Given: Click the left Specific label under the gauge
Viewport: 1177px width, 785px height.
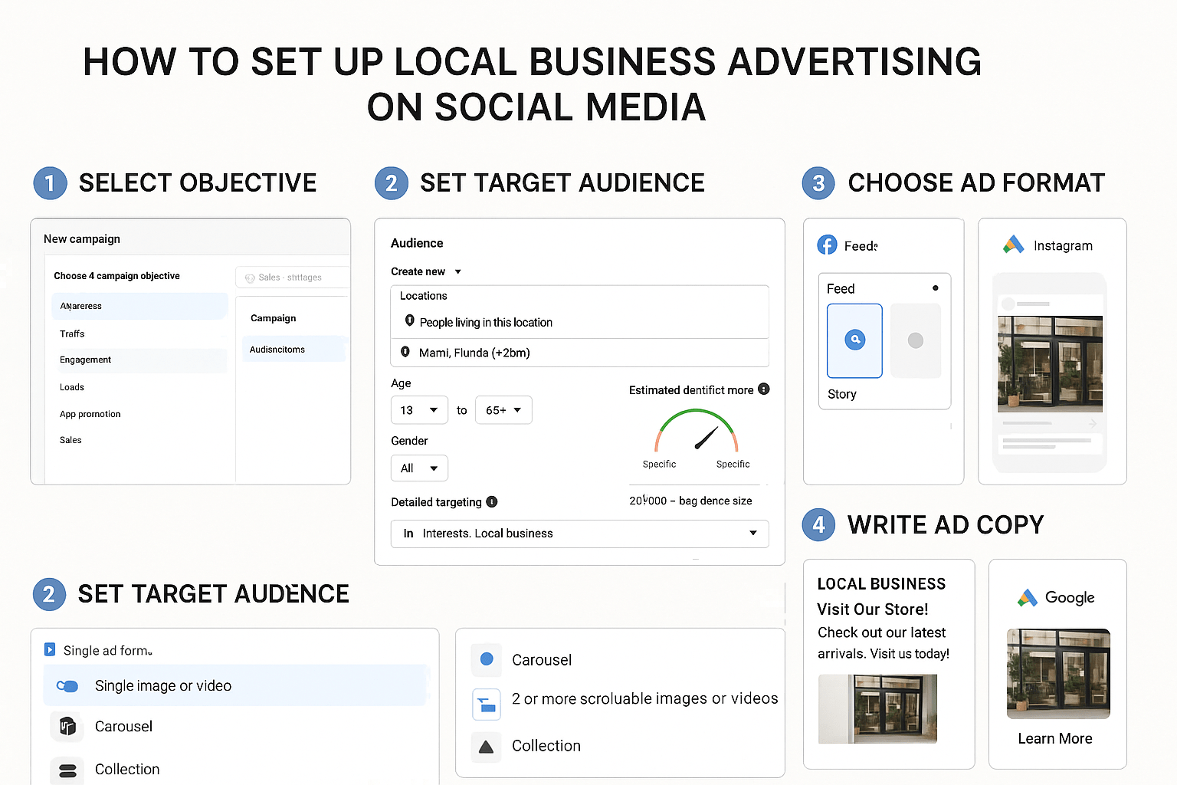Looking at the screenshot, I should (659, 464).
